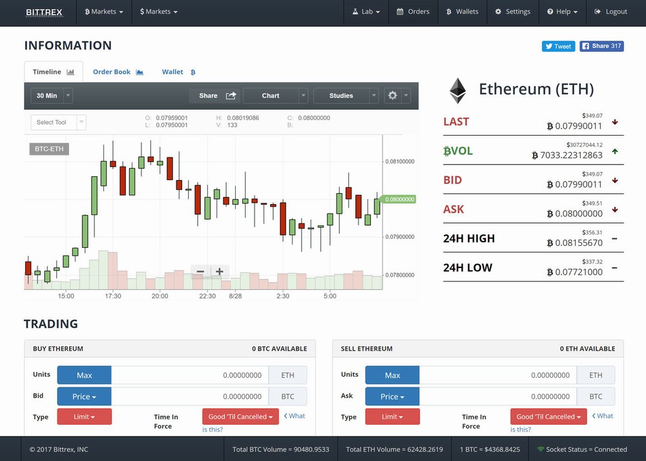Viewport: 646px width, 461px height.
Task: Click the Socket Status wifi icon
Action: coord(541,449)
